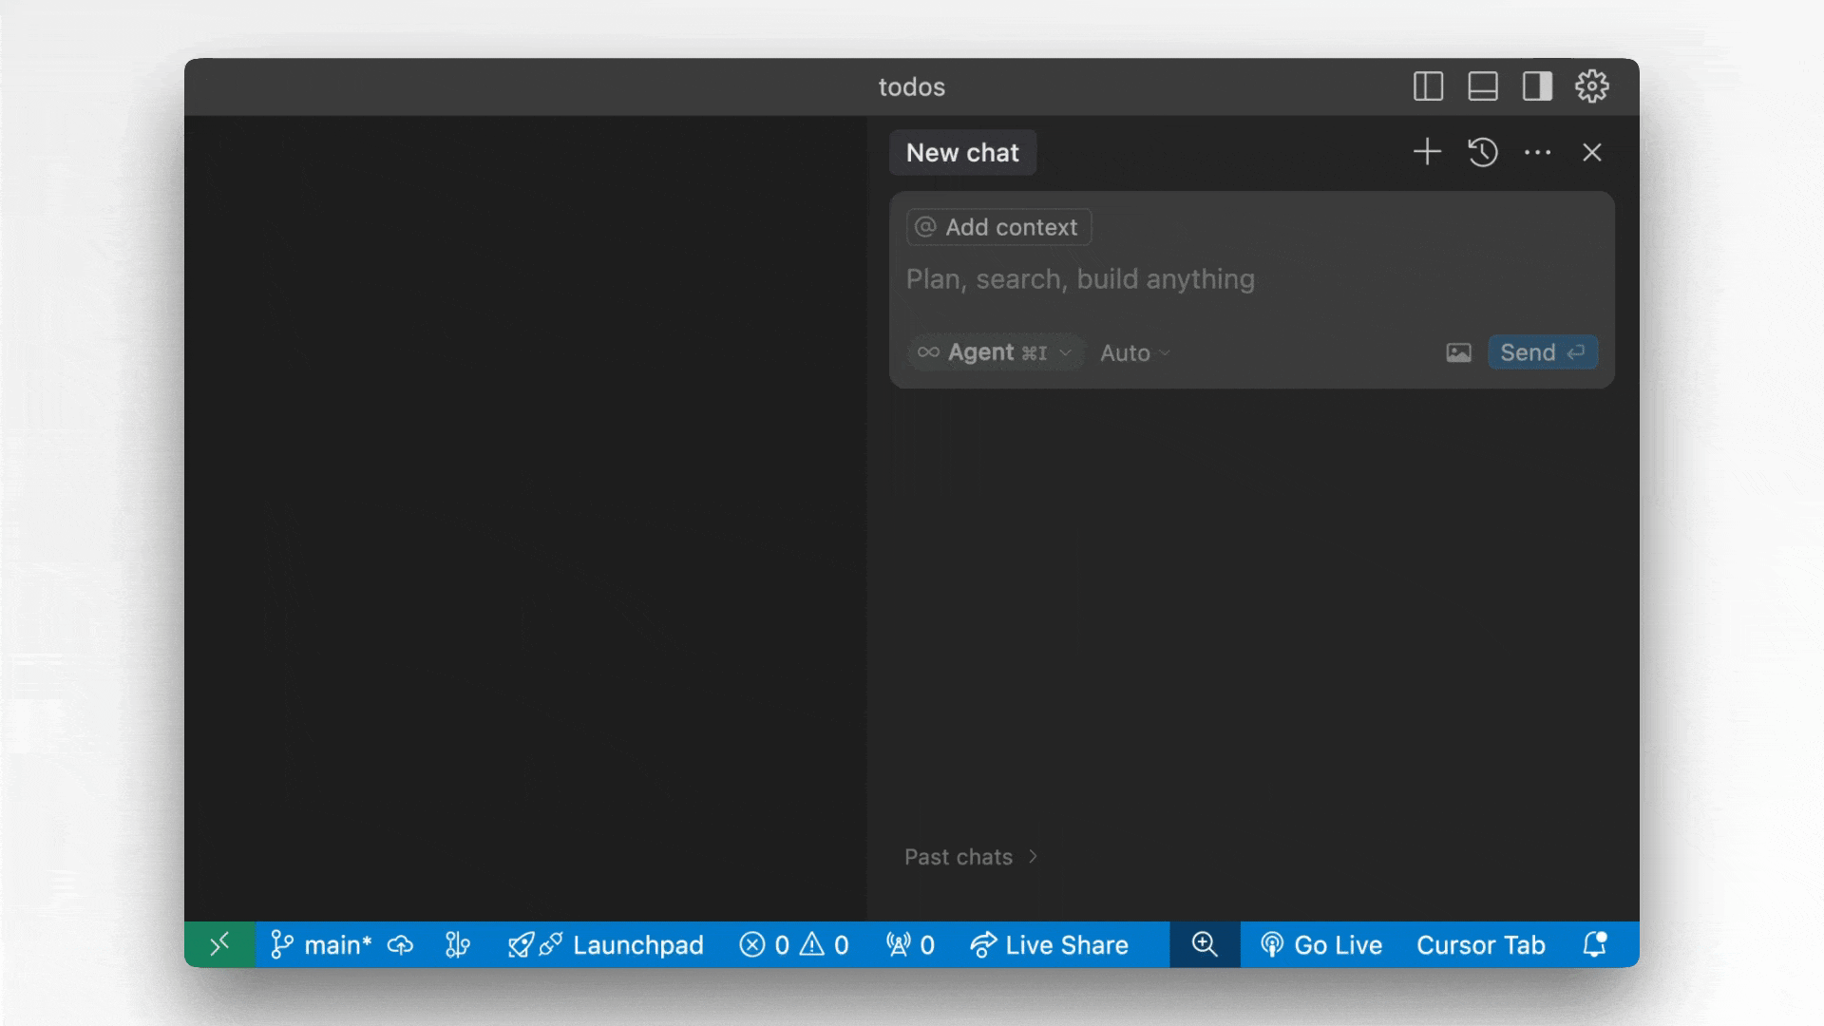Select the New chat tab
This screenshot has height=1026, width=1824.
(962, 153)
